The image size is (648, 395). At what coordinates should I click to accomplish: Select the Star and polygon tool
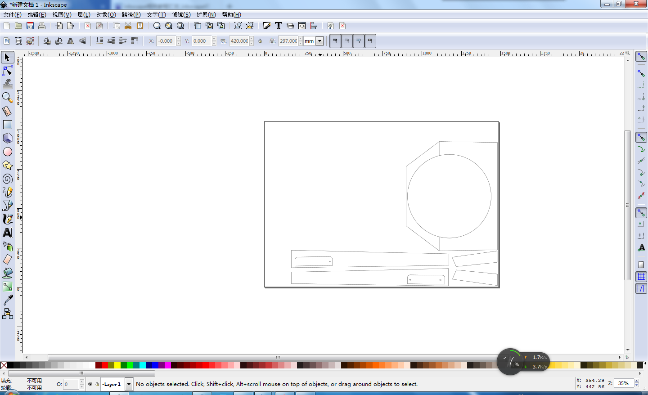8,165
